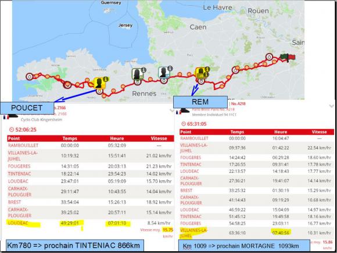Click the POUCET label box

tap(27, 108)
